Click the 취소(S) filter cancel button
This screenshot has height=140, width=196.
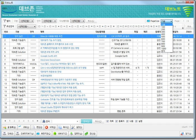click(91, 21)
